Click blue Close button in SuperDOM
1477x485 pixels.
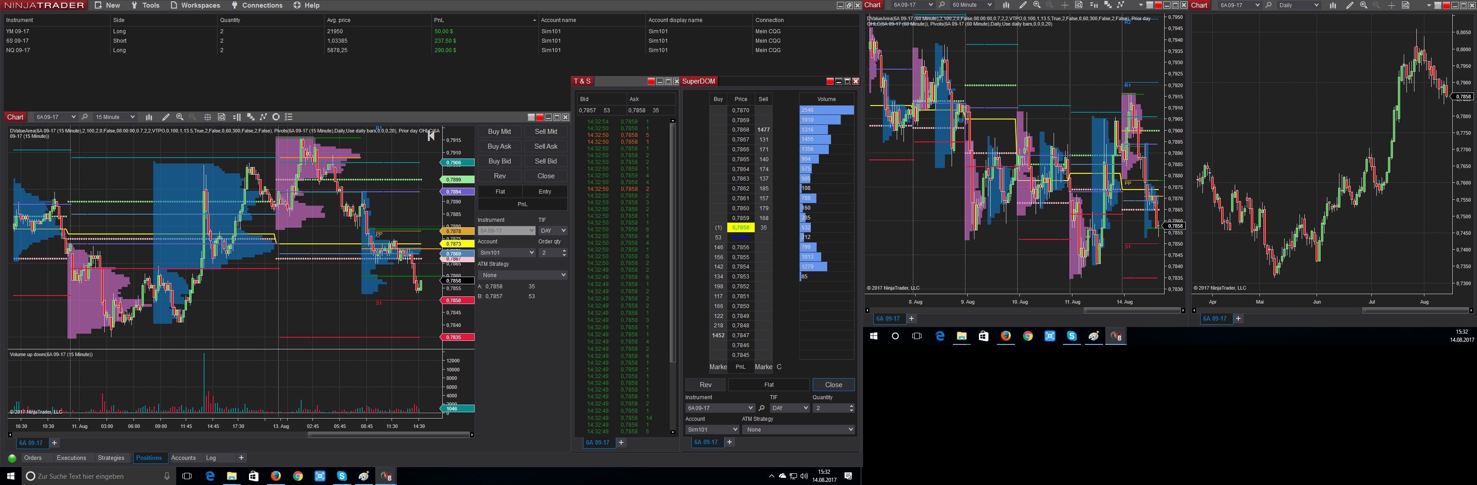834,385
